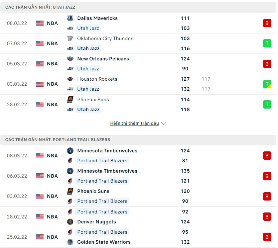278x248 pixels.
Task: Click the Oklahoma City Thunder logo
Action: point(70,39)
